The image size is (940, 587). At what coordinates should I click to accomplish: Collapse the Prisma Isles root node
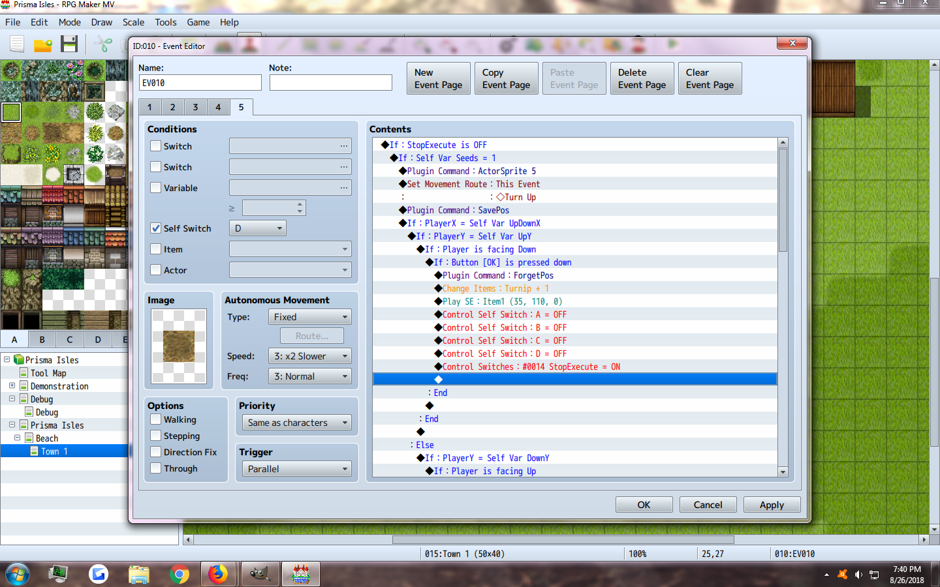pyautogui.click(x=7, y=359)
